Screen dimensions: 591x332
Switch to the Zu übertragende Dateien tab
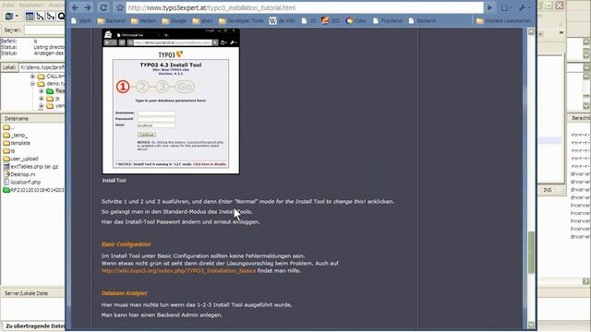[x=34, y=326]
